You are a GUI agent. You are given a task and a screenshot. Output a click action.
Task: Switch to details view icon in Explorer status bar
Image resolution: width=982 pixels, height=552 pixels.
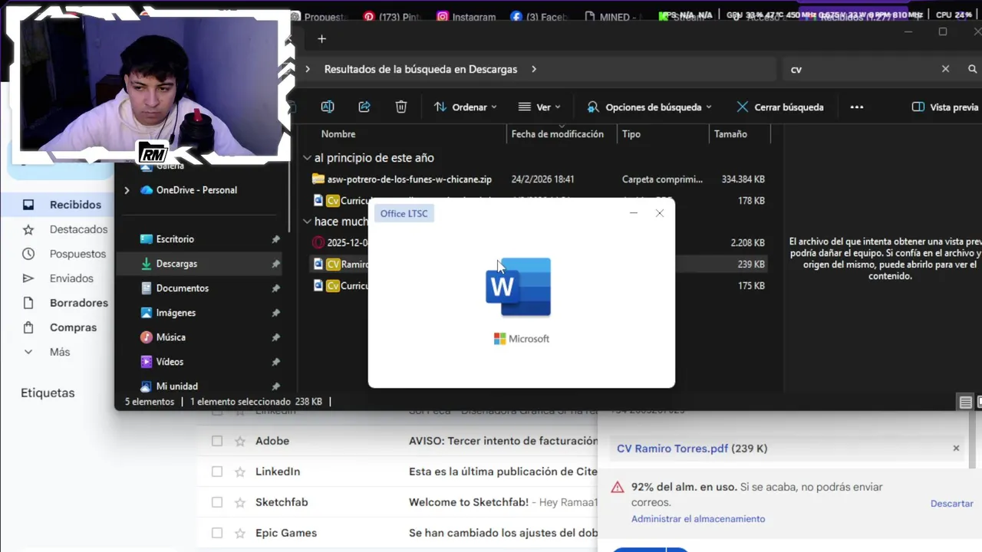(965, 402)
